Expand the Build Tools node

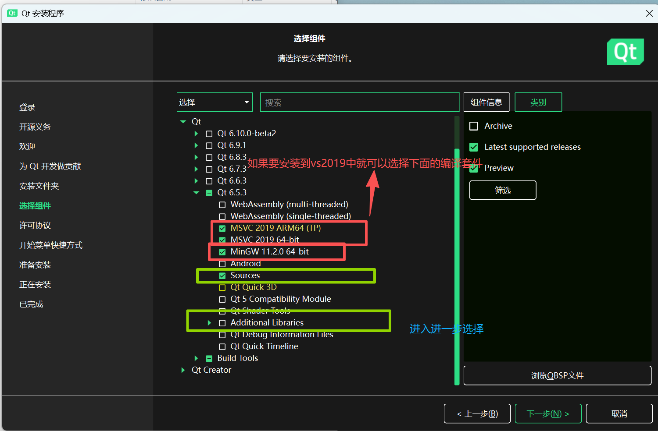[196, 358]
